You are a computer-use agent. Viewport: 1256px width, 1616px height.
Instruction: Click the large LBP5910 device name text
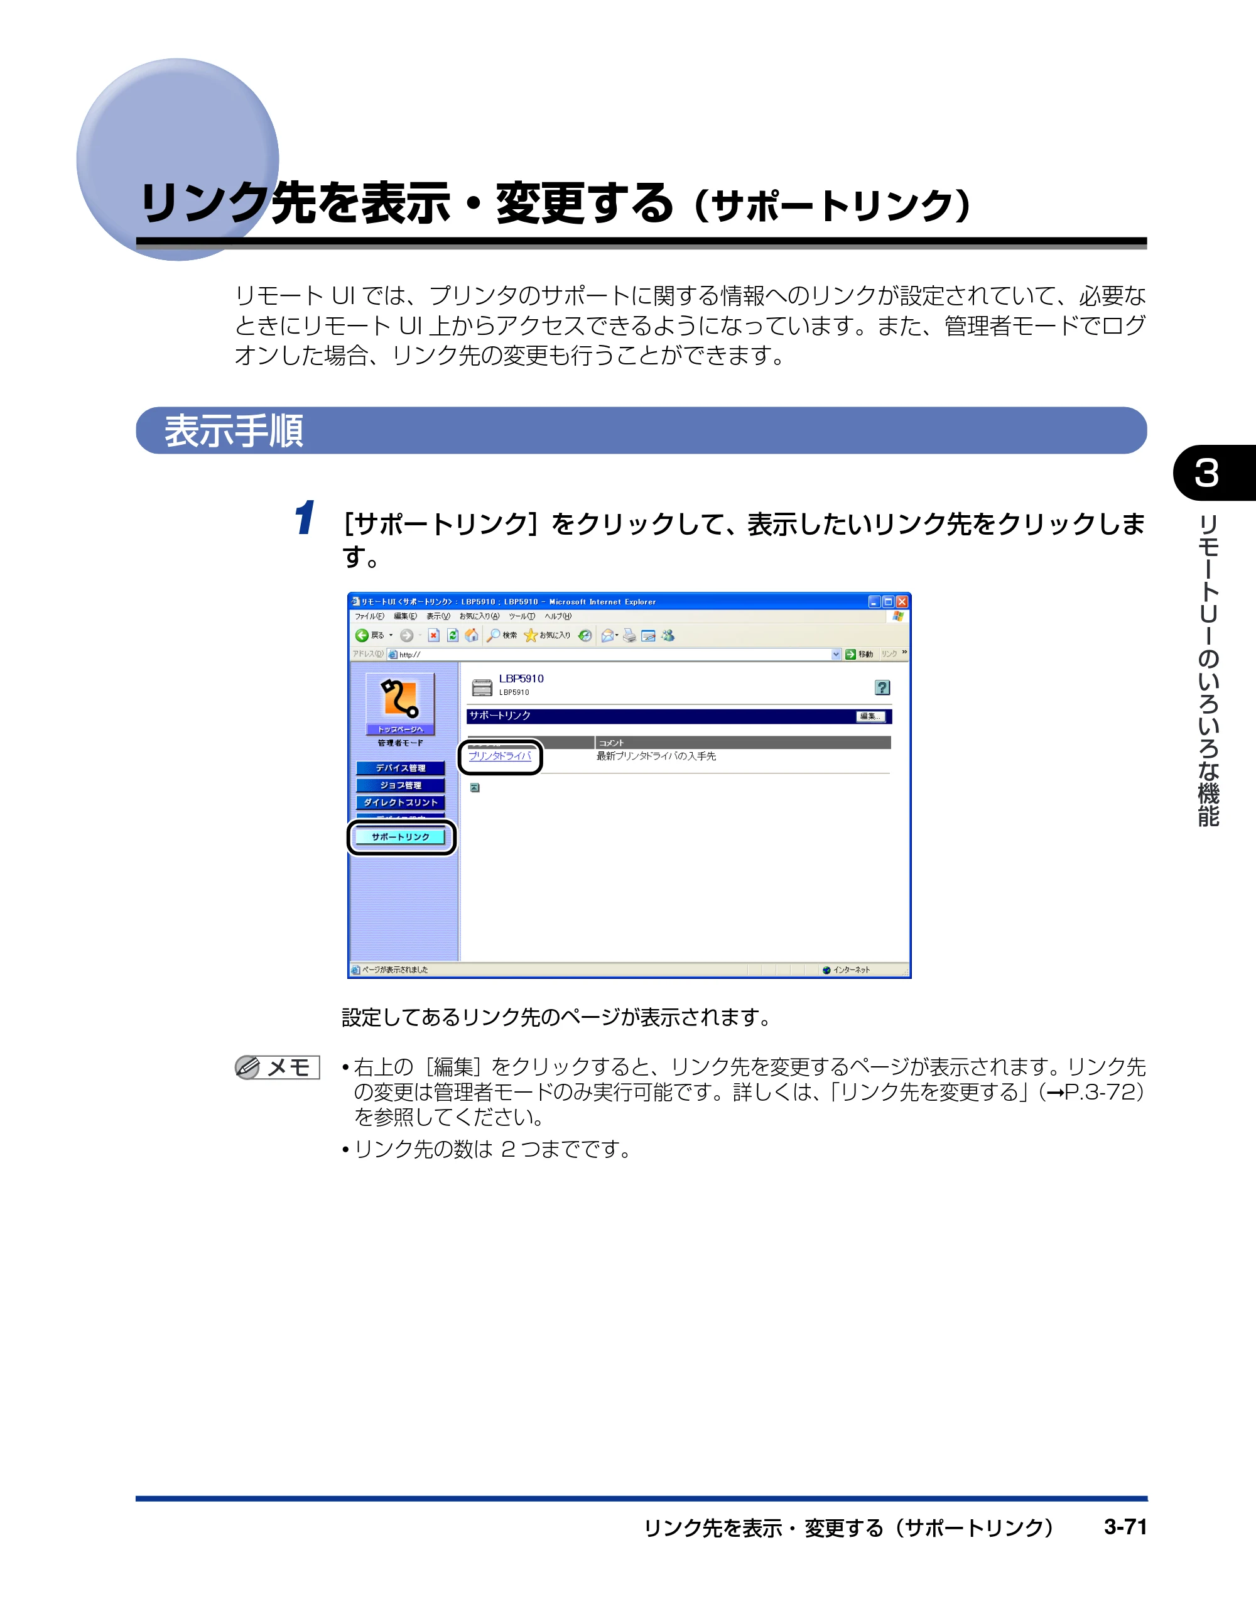[521, 679]
